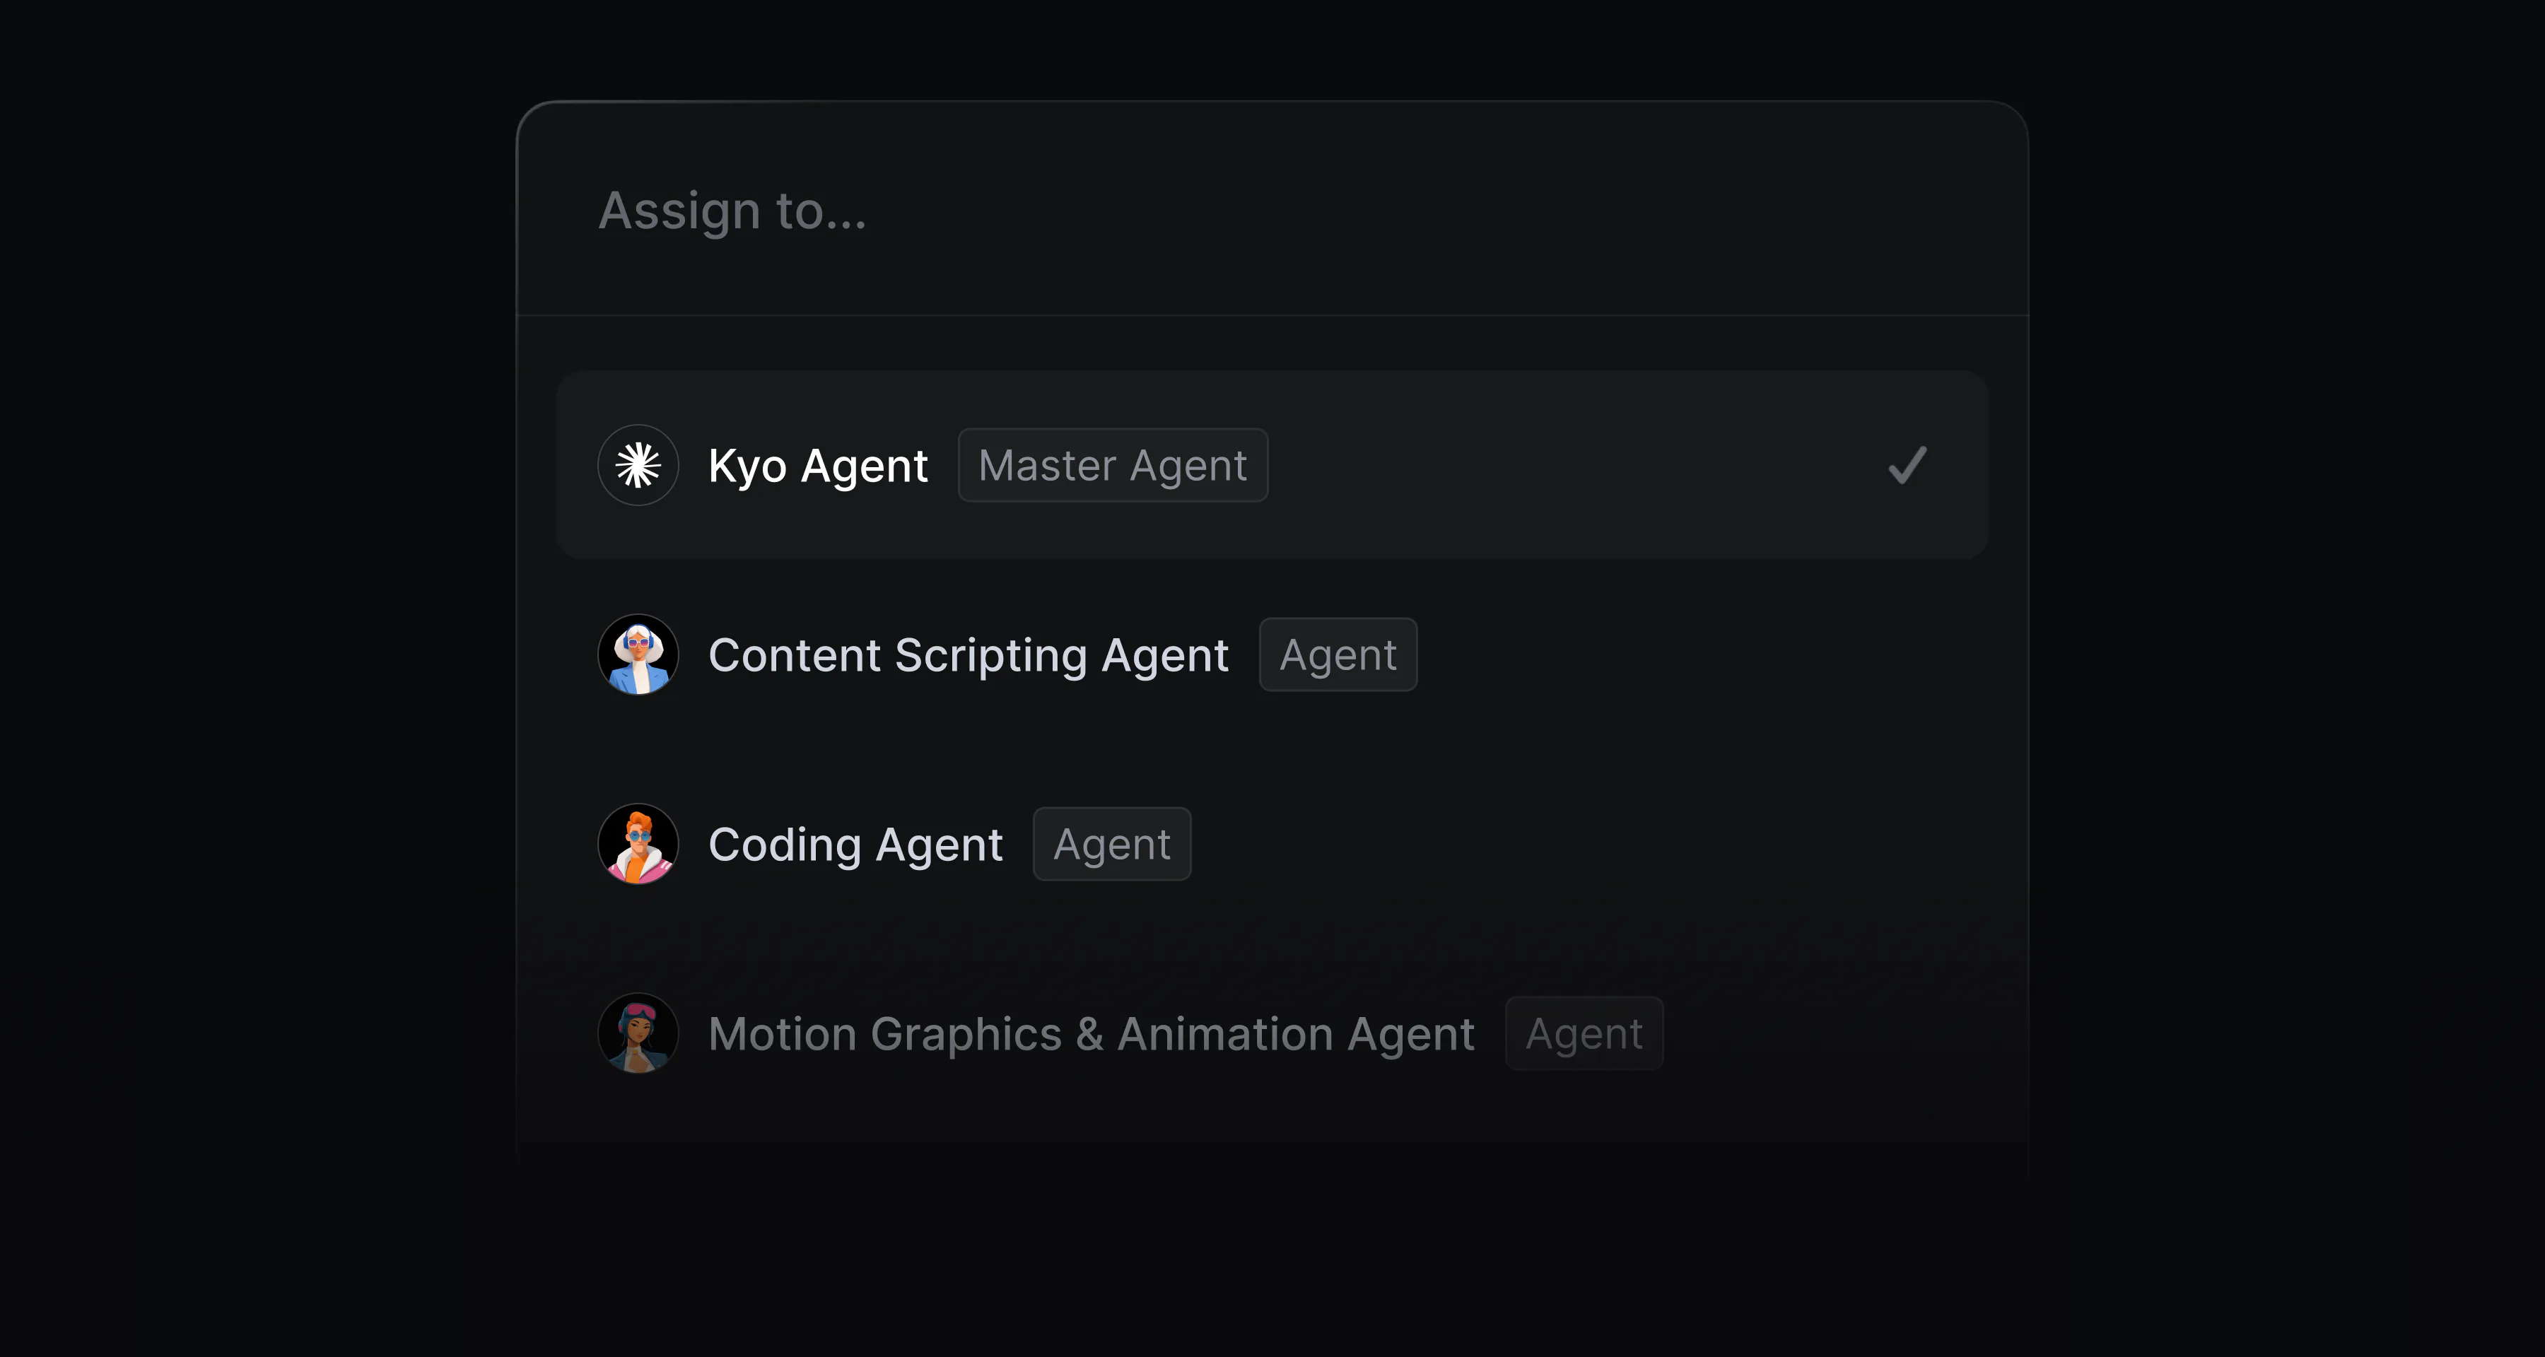The height and width of the screenshot is (1357, 2545).
Task: Click the Agent badge beside Motion Graphics & Animation Agent
Action: click(1584, 1033)
